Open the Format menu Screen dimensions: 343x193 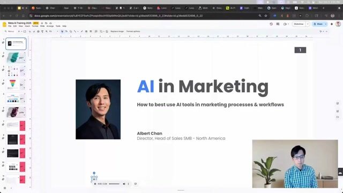coord(35,26)
